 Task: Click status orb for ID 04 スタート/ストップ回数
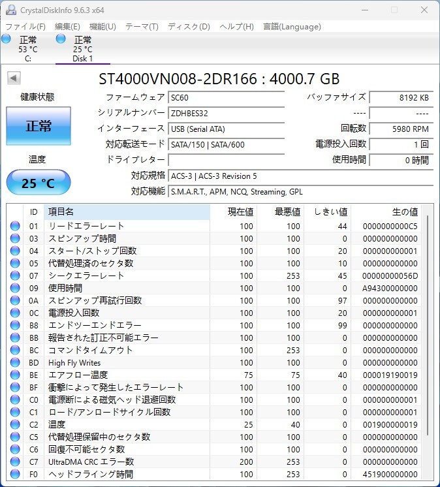click(x=15, y=251)
